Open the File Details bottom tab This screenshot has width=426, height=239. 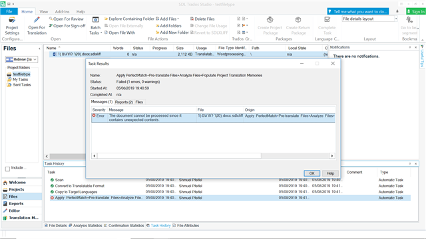pyautogui.click(x=55, y=226)
